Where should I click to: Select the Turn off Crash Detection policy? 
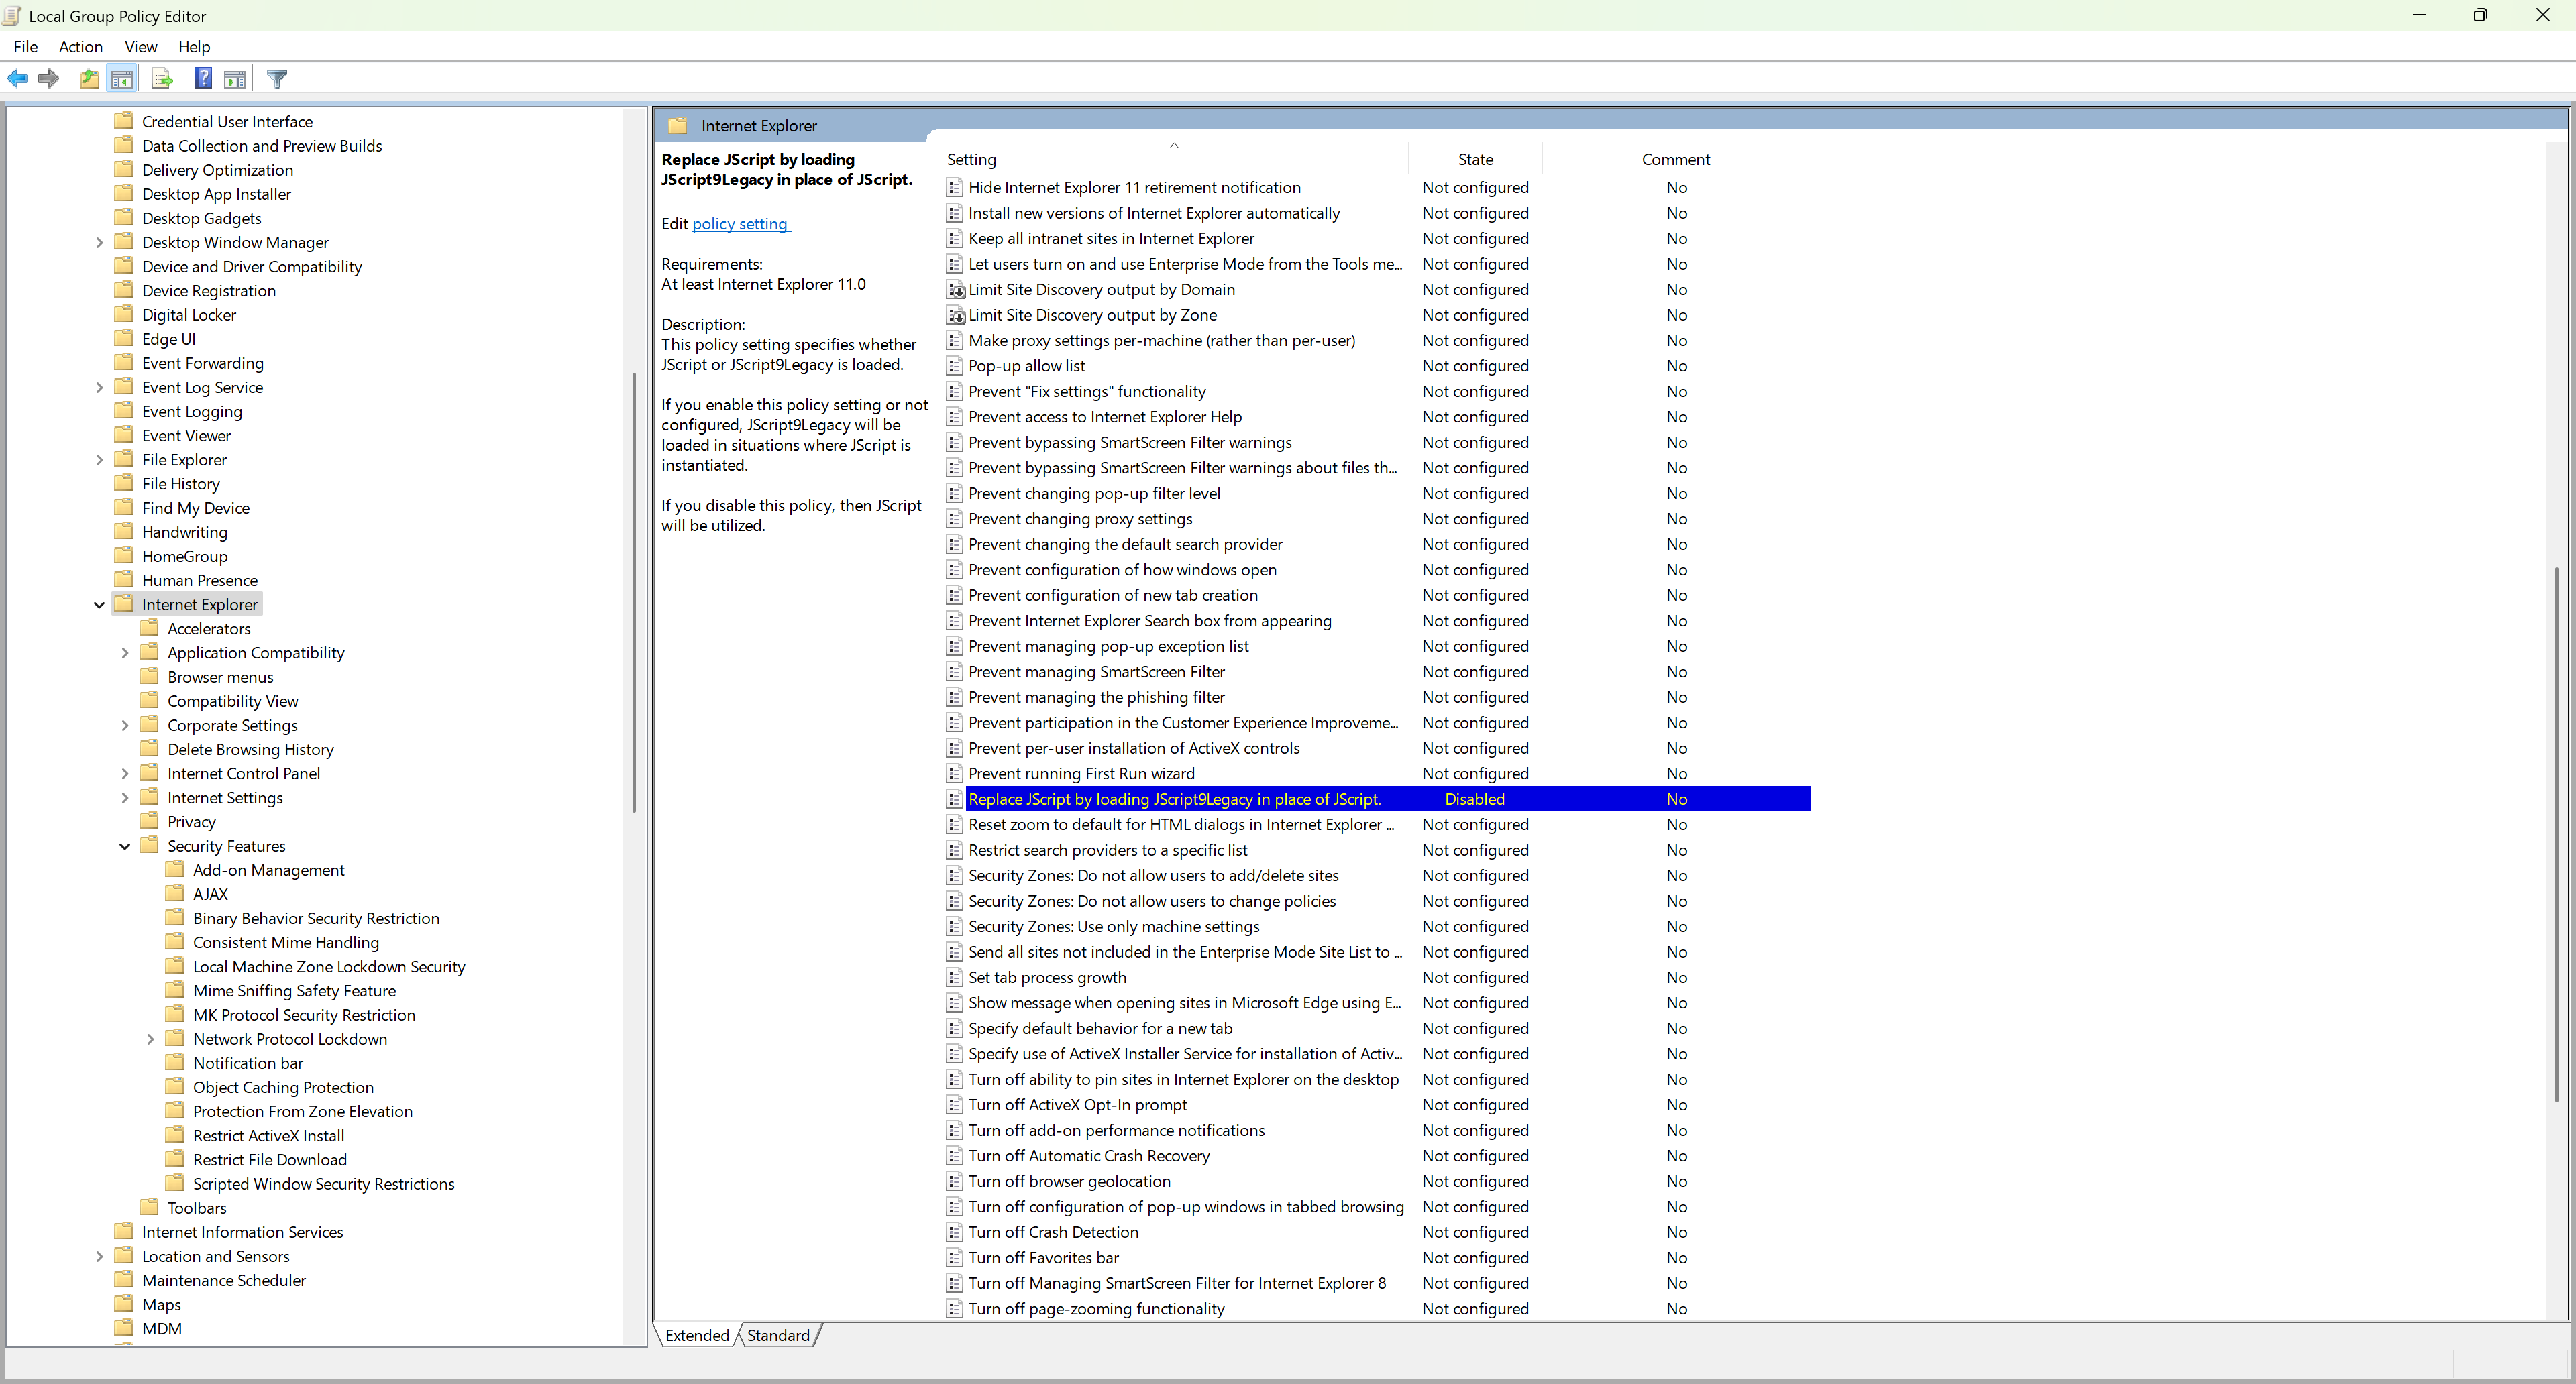click(x=1053, y=1232)
